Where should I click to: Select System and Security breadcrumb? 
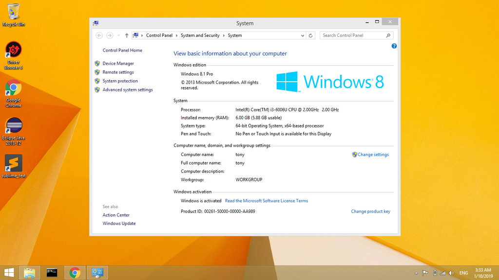pos(200,35)
